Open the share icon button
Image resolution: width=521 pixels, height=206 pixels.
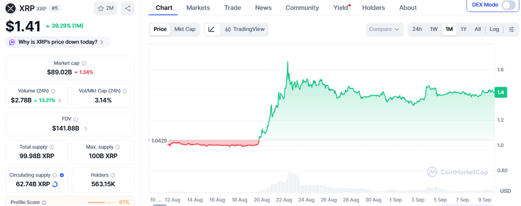click(x=128, y=8)
